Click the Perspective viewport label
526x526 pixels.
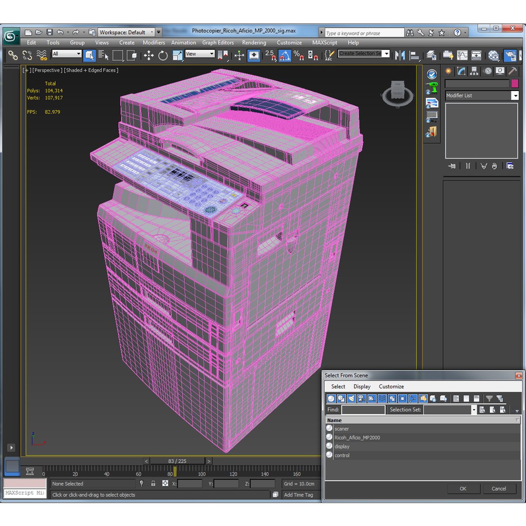point(47,70)
